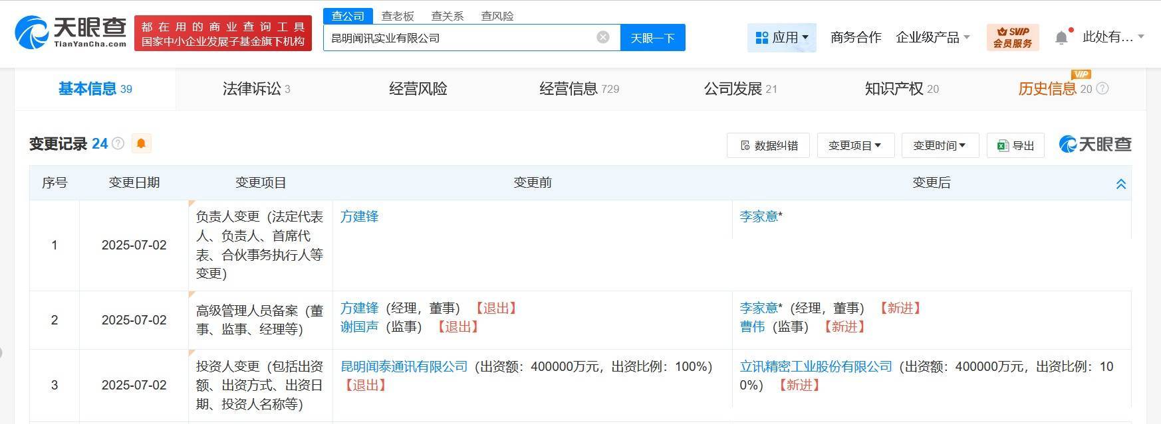
Task: Select the 查公司 search tab
Action: (348, 16)
